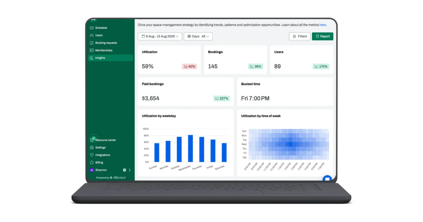Click the Tuesday bar in weekday chart
This screenshot has height=222, width=423.
tap(179, 149)
